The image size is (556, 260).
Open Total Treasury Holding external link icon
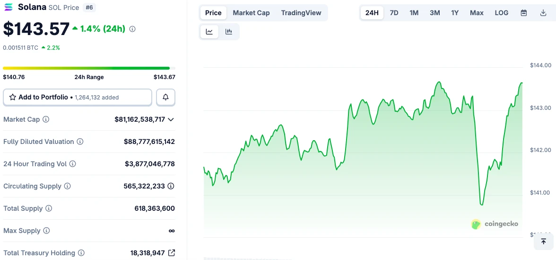(172, 253)
